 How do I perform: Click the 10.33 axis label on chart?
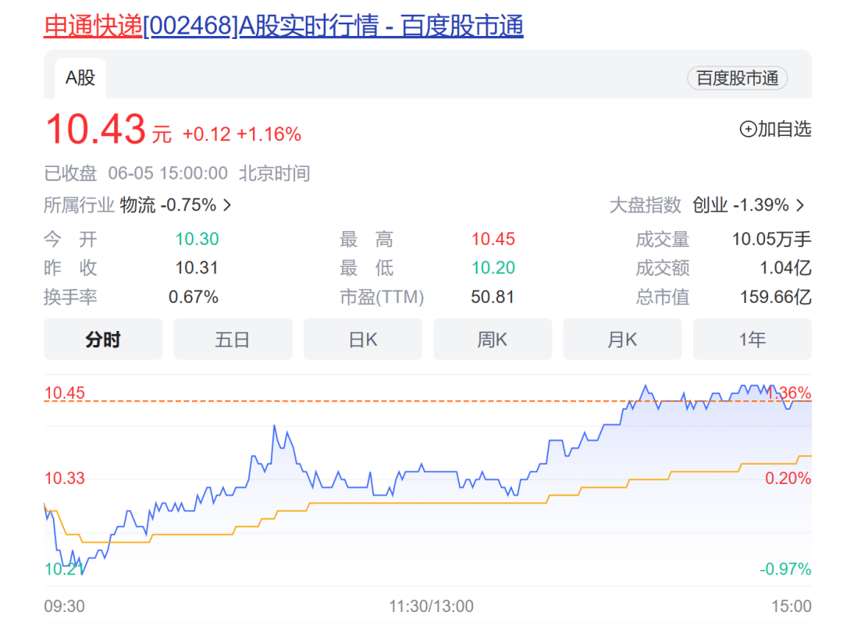(65, 479)
